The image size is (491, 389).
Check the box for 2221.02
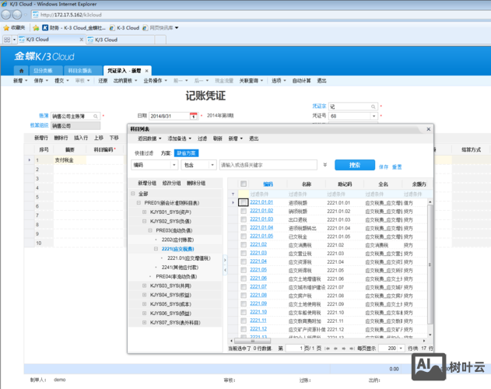(x=244, y=245)
